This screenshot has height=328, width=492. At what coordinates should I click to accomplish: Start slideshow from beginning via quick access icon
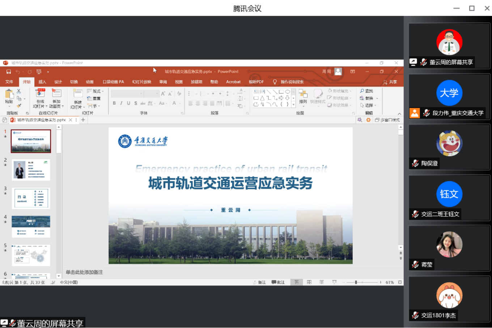(x=39, y=72)
